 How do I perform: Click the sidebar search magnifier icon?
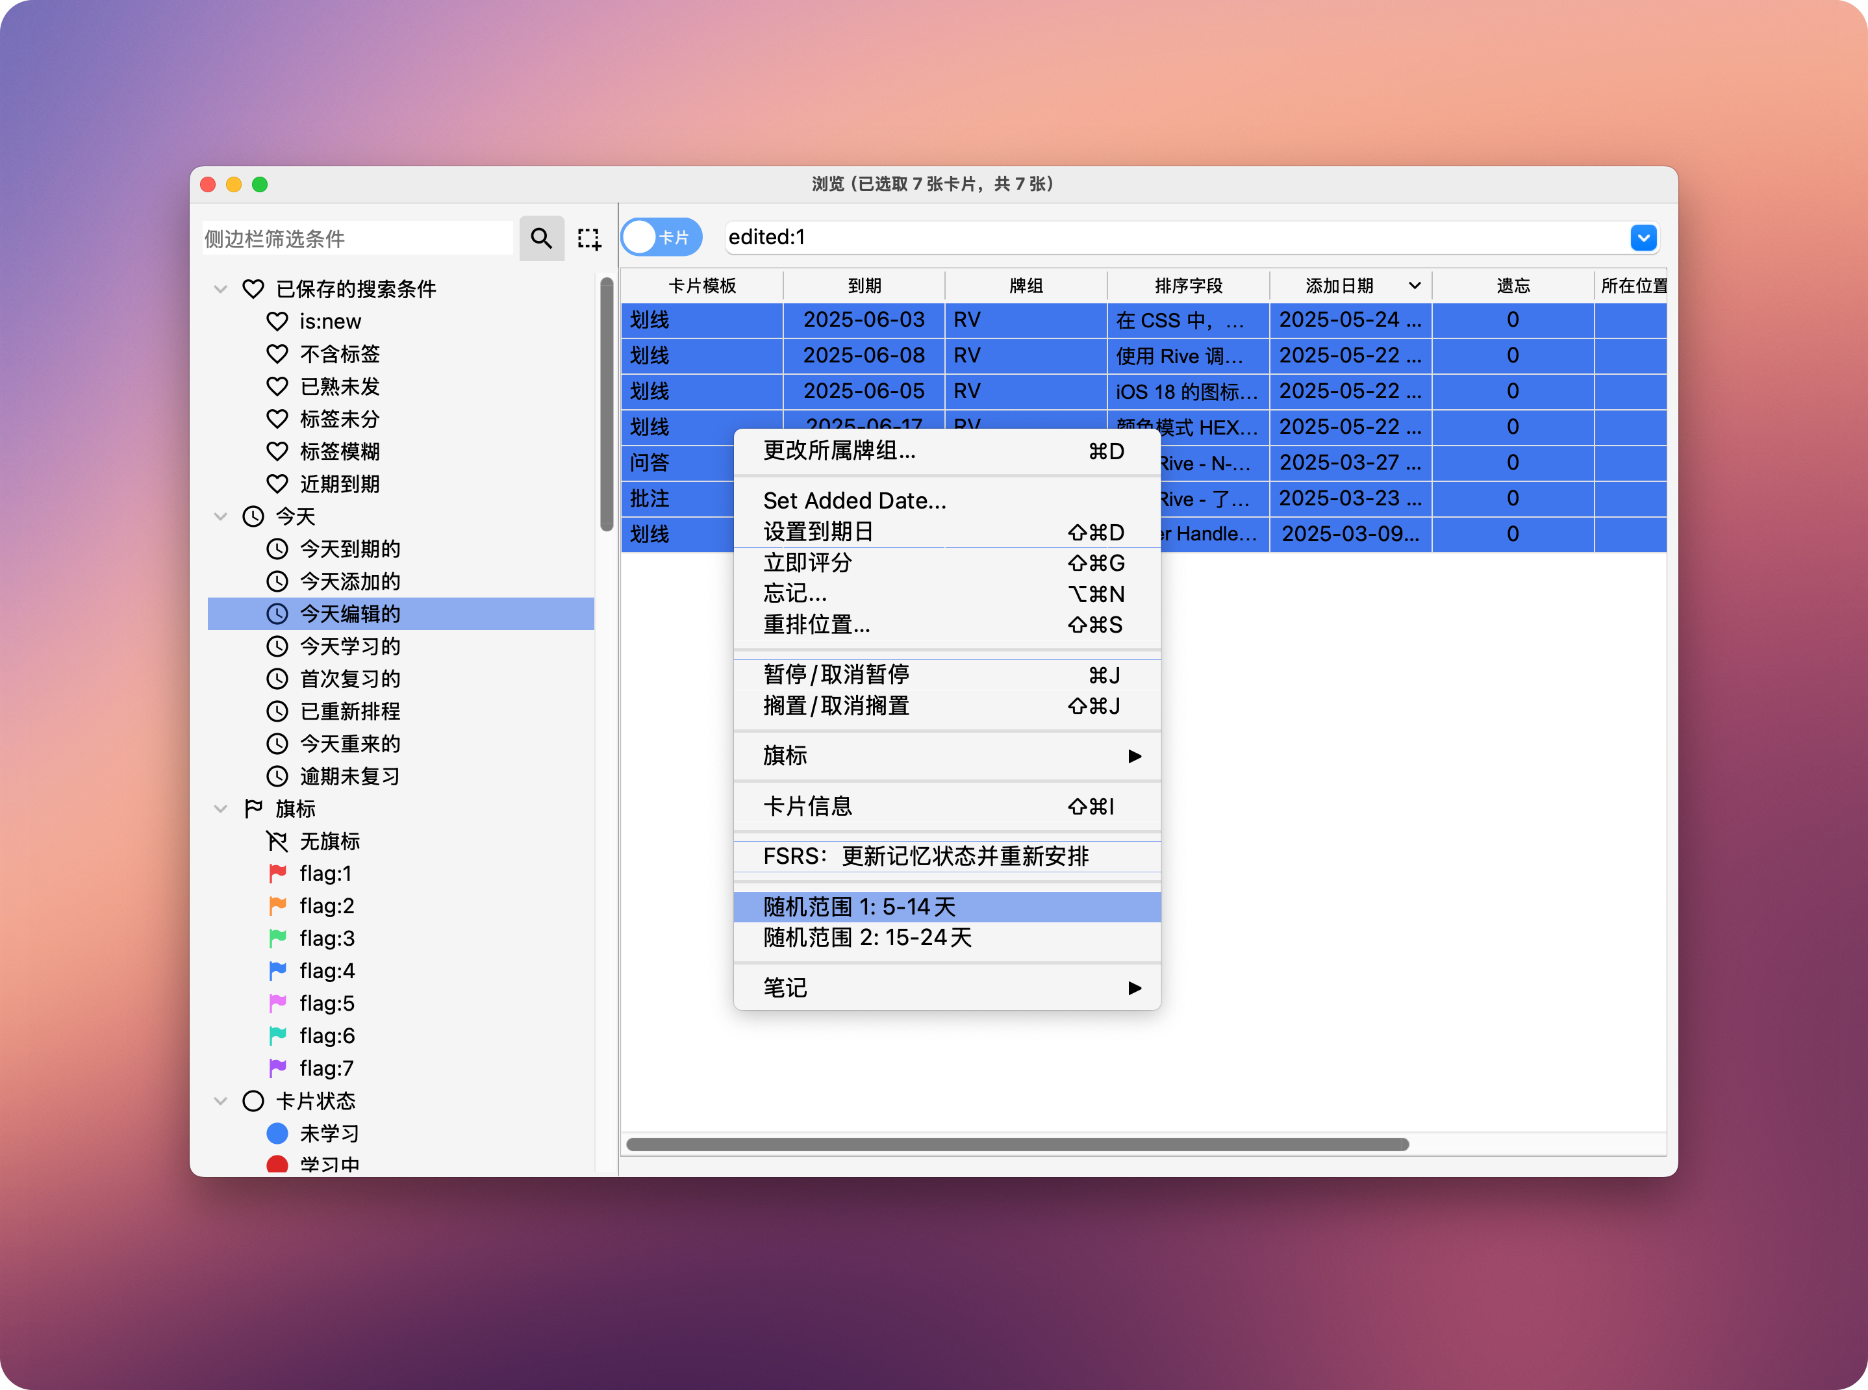pos(541,239)
